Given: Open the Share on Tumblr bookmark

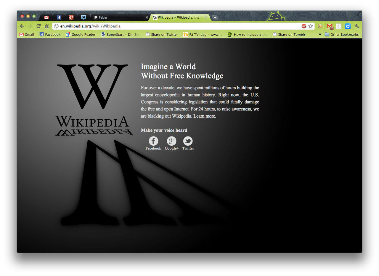Looking at the screenshot, I should pyautogui.click(x=289, y=34).
